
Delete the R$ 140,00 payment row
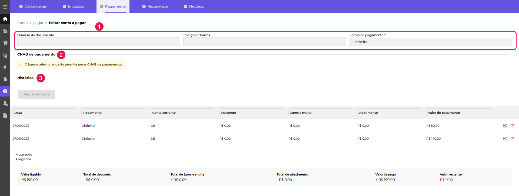[x=513, y=139]
